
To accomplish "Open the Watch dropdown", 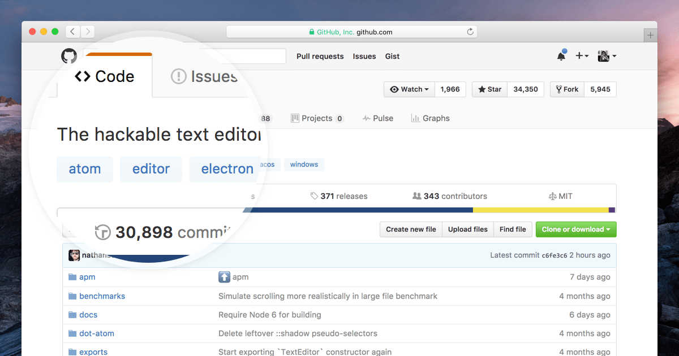I will pyautogui.click(x=409, y=89).
